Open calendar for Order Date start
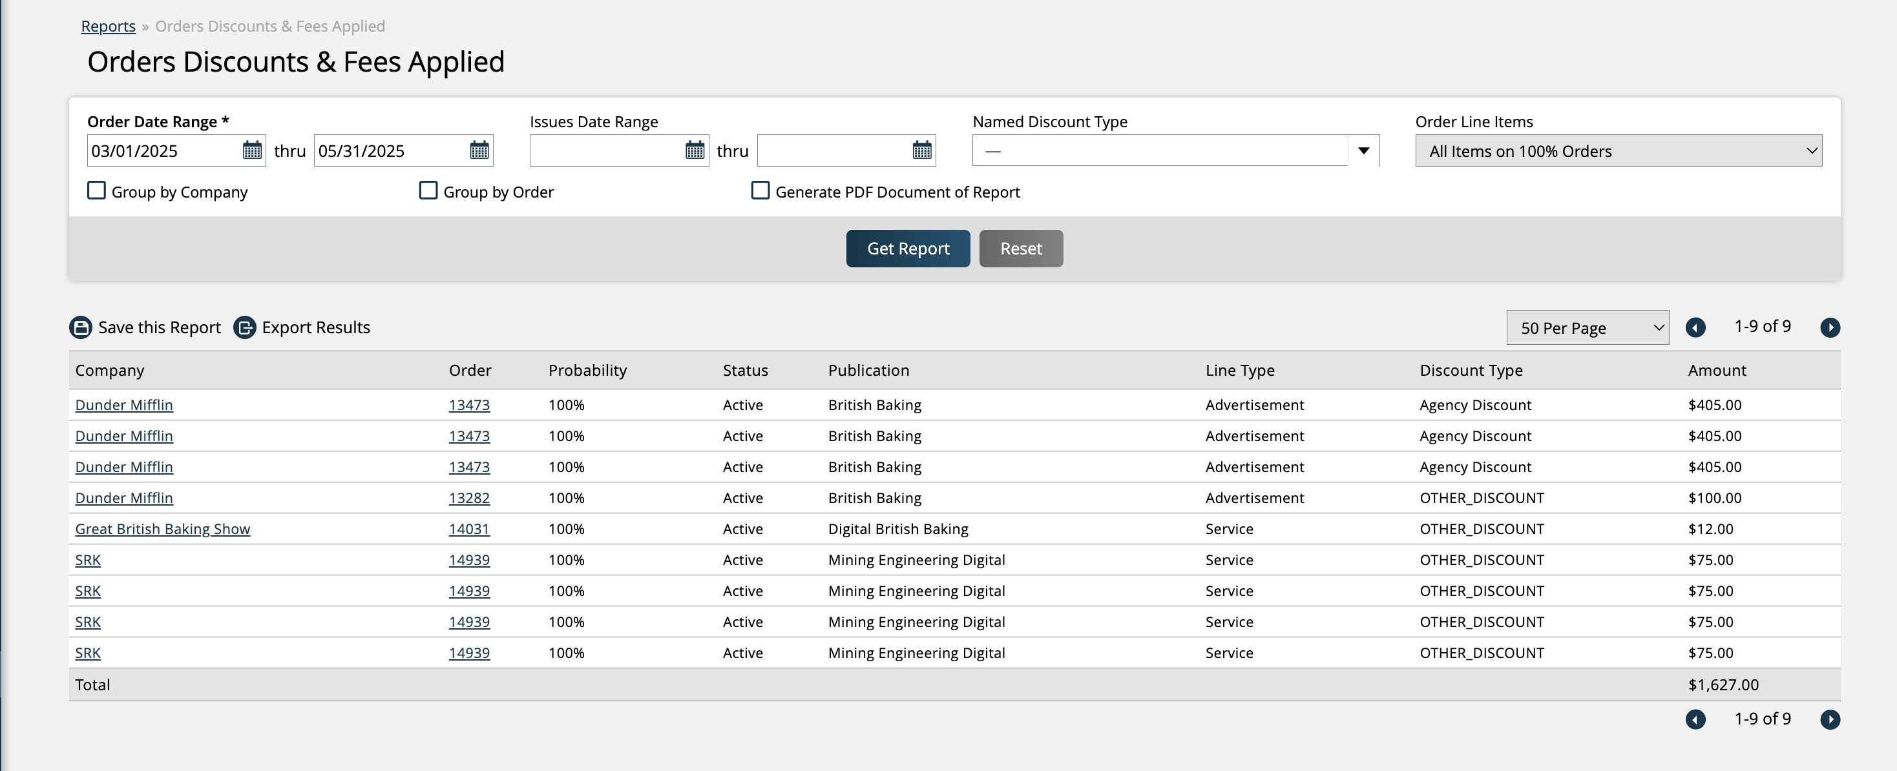The width and height of the screenshot is (1897, 771). pos(252,151)
